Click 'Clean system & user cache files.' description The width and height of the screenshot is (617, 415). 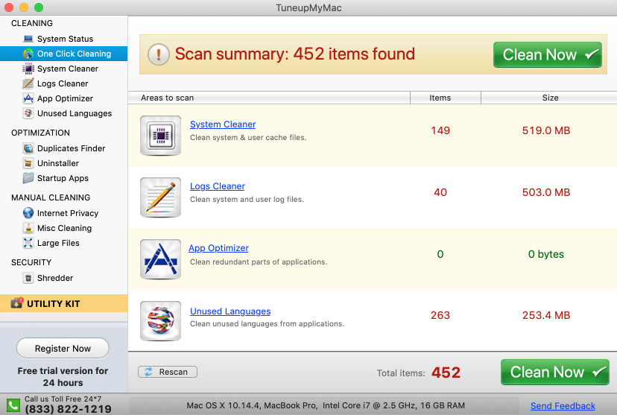pyautogui.click(x=248, y=138)
